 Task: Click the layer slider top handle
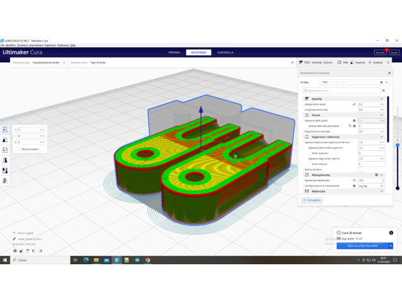398,145
